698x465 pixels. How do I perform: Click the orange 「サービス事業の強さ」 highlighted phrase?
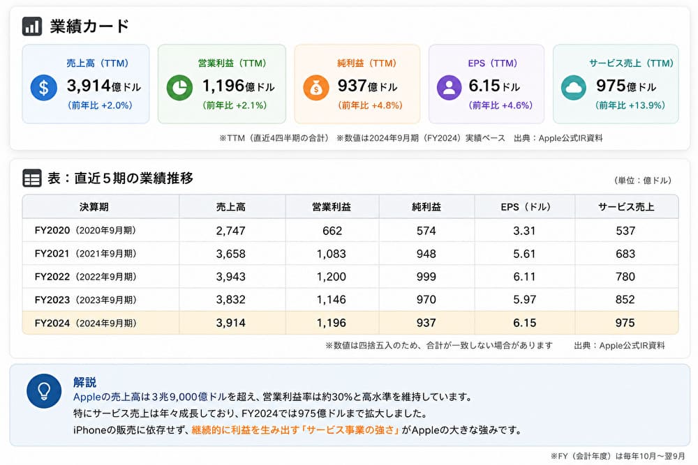pos(350,430)
